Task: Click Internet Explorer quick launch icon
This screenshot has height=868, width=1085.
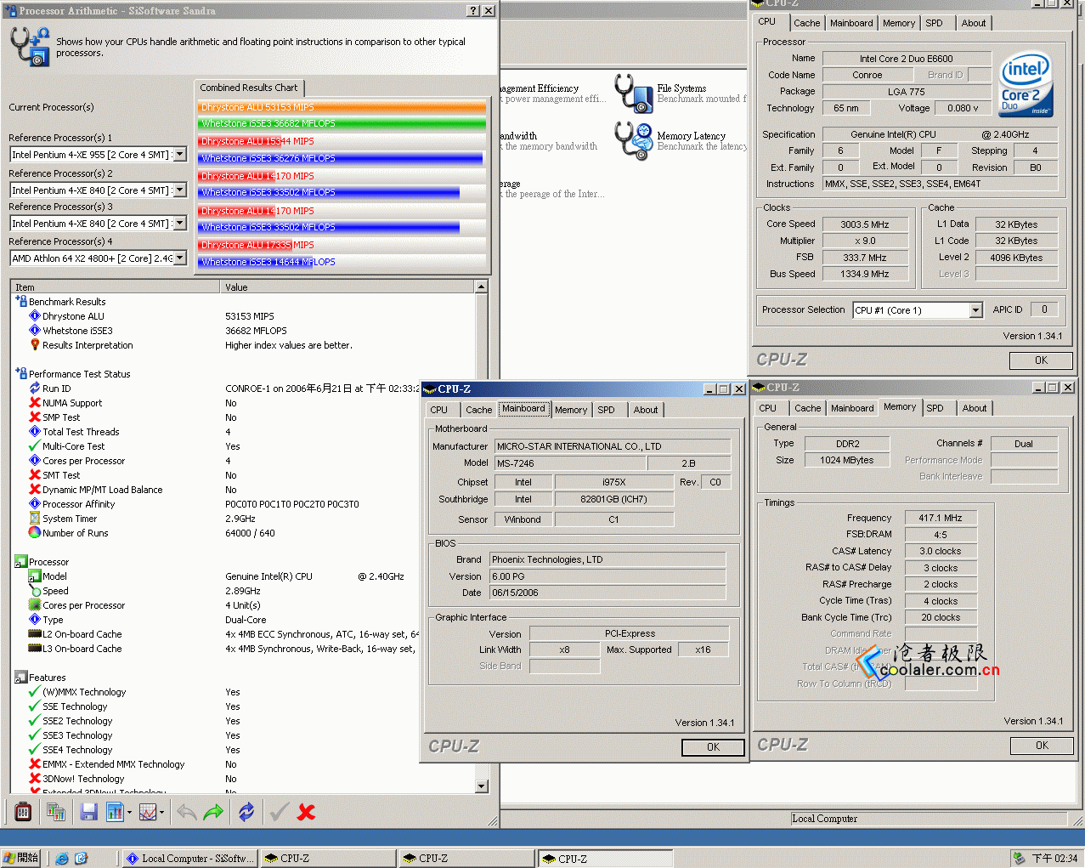Action: pos(62,859)
